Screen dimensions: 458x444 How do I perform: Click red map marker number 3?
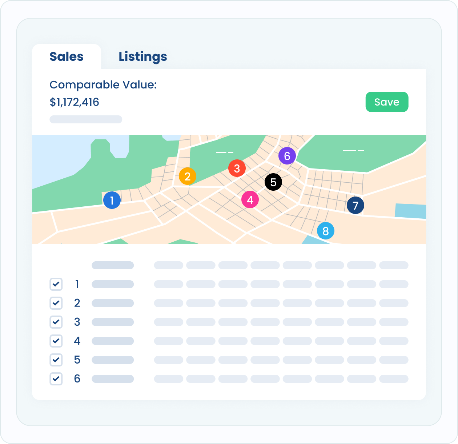pos(237,169)
